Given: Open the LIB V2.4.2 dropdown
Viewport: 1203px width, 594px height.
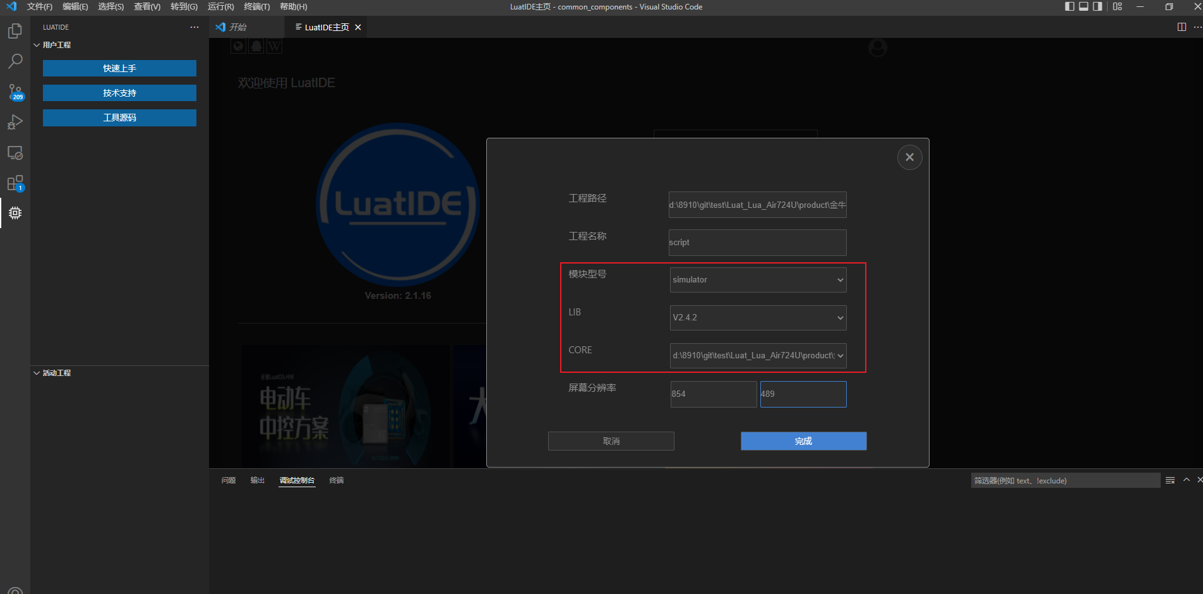Looking at the screenshot, I should click(x=758, y=318).
